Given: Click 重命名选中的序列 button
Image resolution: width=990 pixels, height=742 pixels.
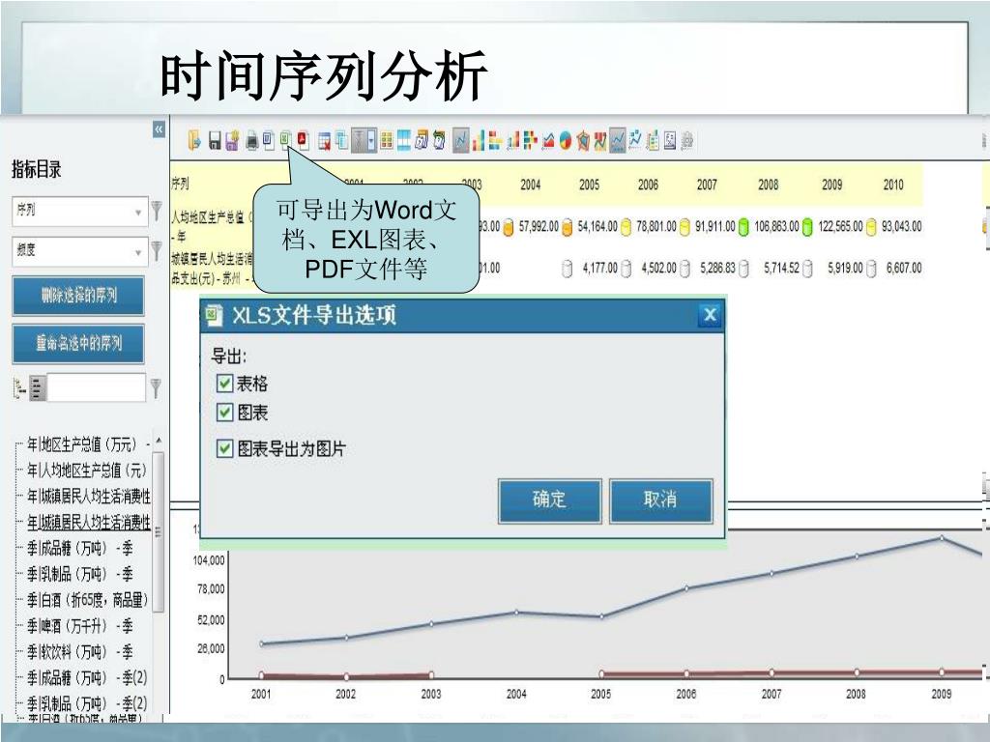Looking at the screenshot, I should [x=78, y=343].
